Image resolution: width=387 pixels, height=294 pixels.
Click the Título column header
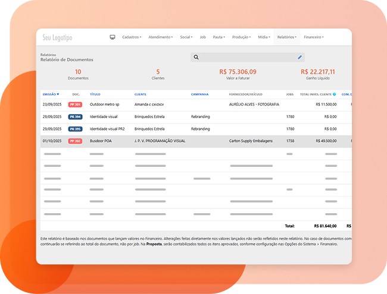click(x=95, y=94)
